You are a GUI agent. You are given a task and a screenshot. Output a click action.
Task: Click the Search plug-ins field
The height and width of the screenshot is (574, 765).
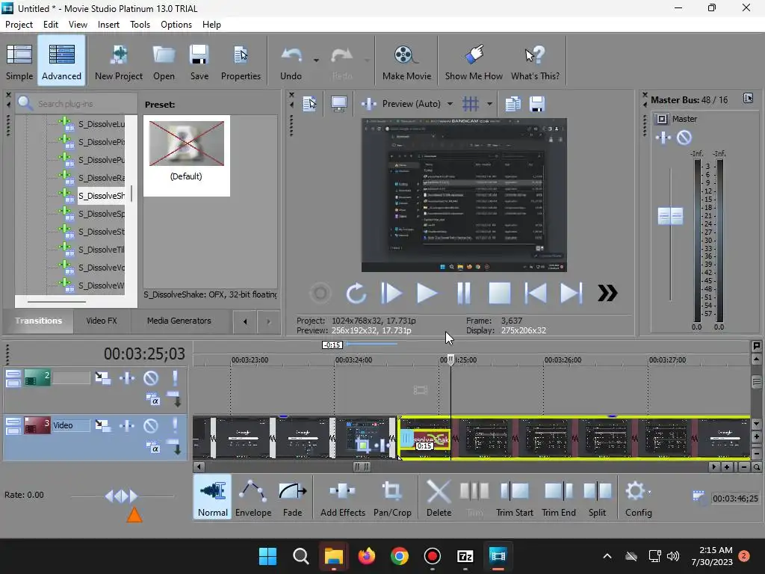[76, 103]
